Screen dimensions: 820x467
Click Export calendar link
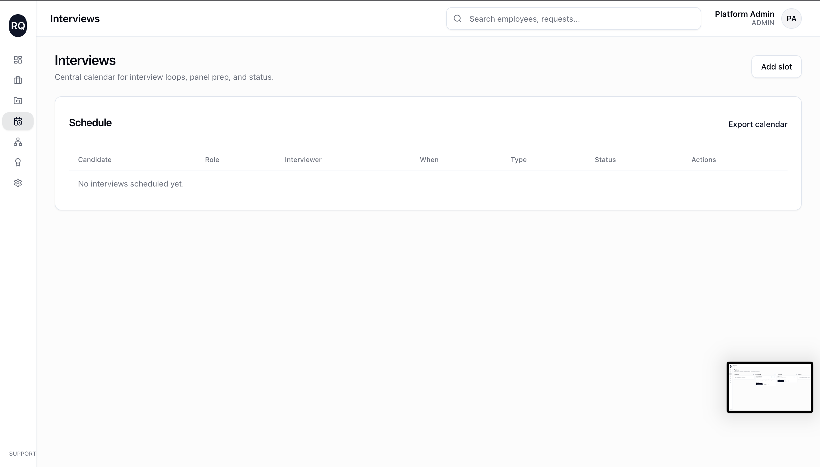click(757, 124)
